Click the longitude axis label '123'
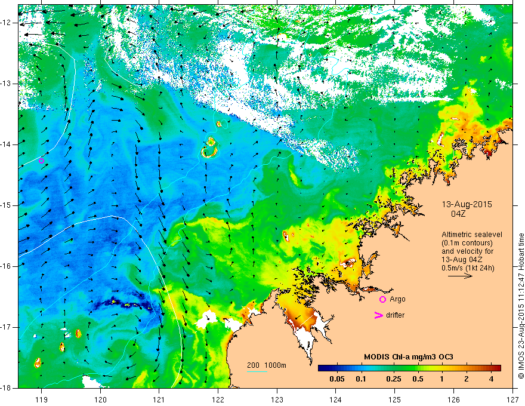525x406 pixels. (277, 399)
